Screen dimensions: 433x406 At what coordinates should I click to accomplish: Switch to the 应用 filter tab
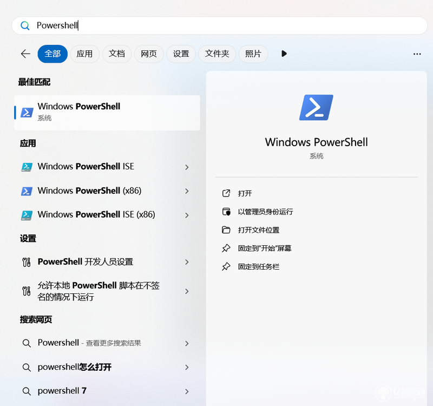tap(84, 54)
